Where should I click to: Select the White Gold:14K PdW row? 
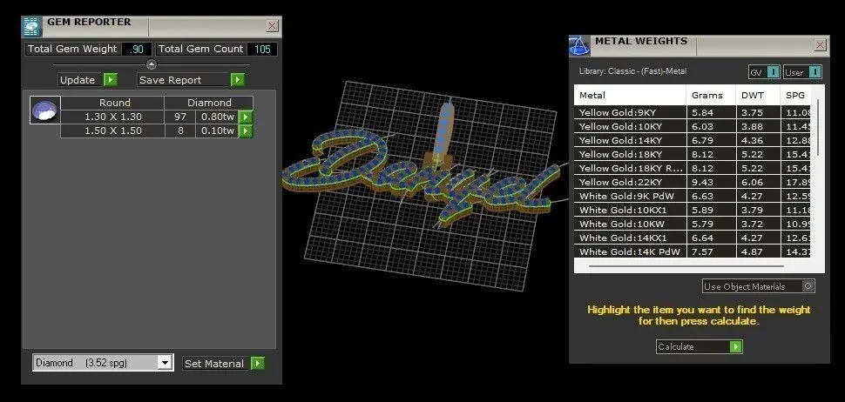(x=693, y=251)
